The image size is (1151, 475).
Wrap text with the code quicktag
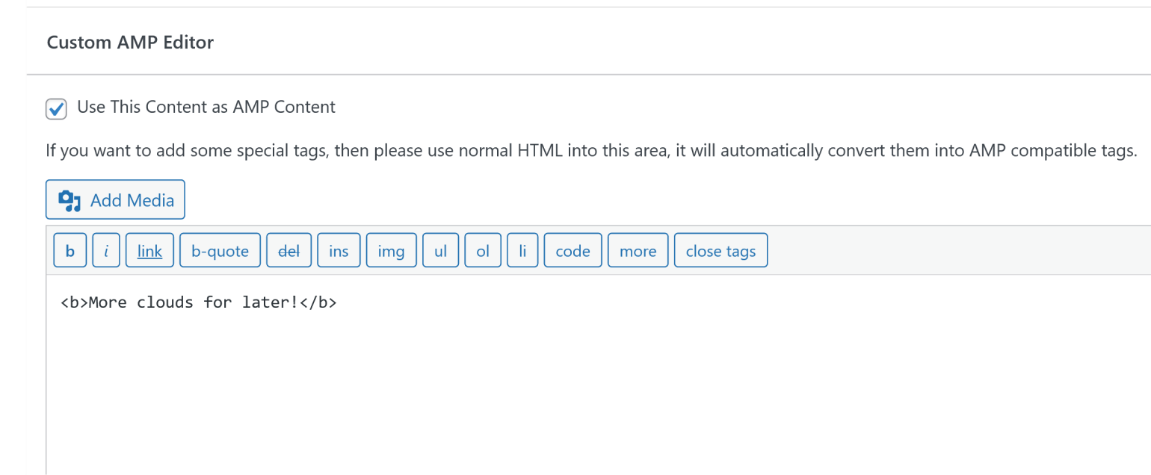[573, 251]
